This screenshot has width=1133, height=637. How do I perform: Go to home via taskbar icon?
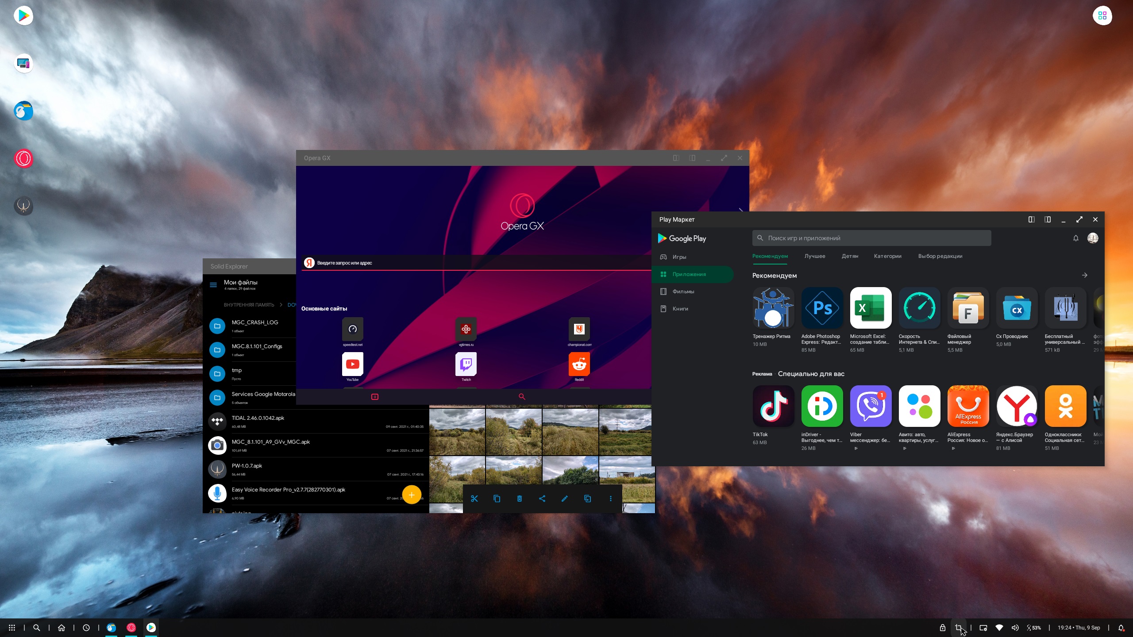(x=62, y=628)
